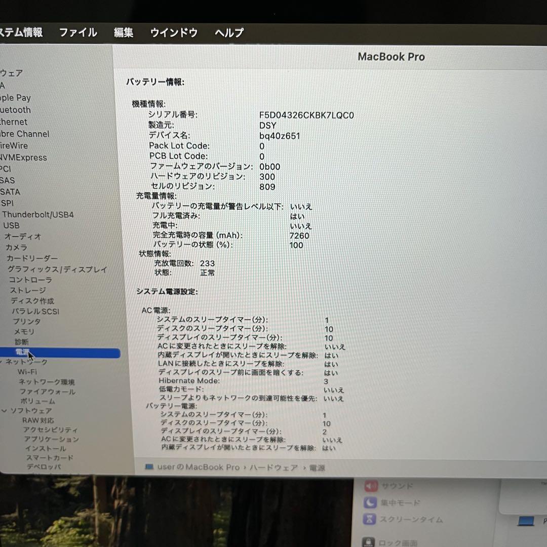Open the ファイル menu

coord(78,32)
